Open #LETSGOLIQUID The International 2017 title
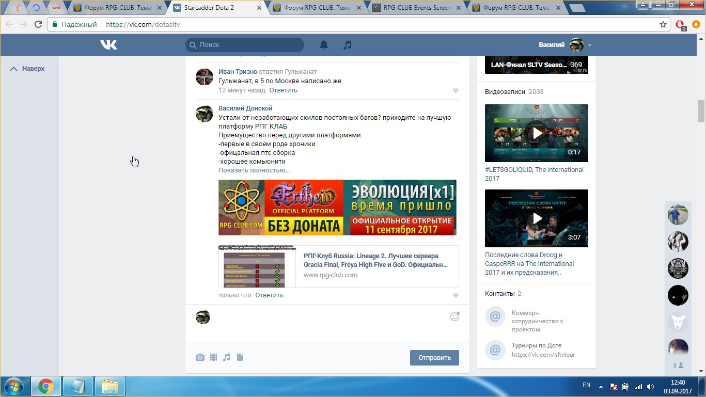The image size is (706, 397). point(534,174)
